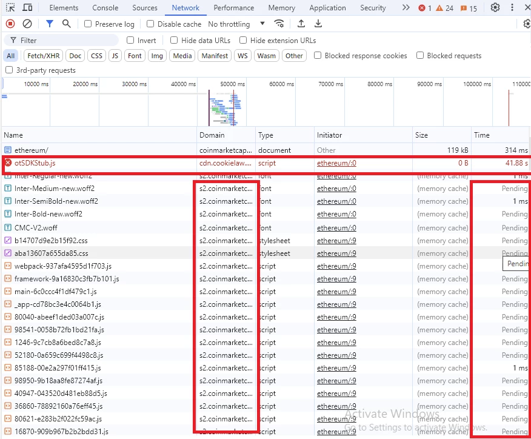Filter requests by Font
531x439 pixels.
(x=135, y=56)
